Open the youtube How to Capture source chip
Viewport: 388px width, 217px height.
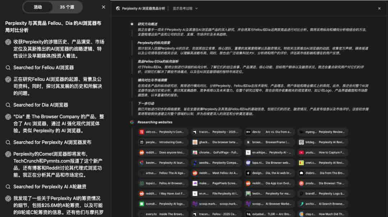pos(323,152)
